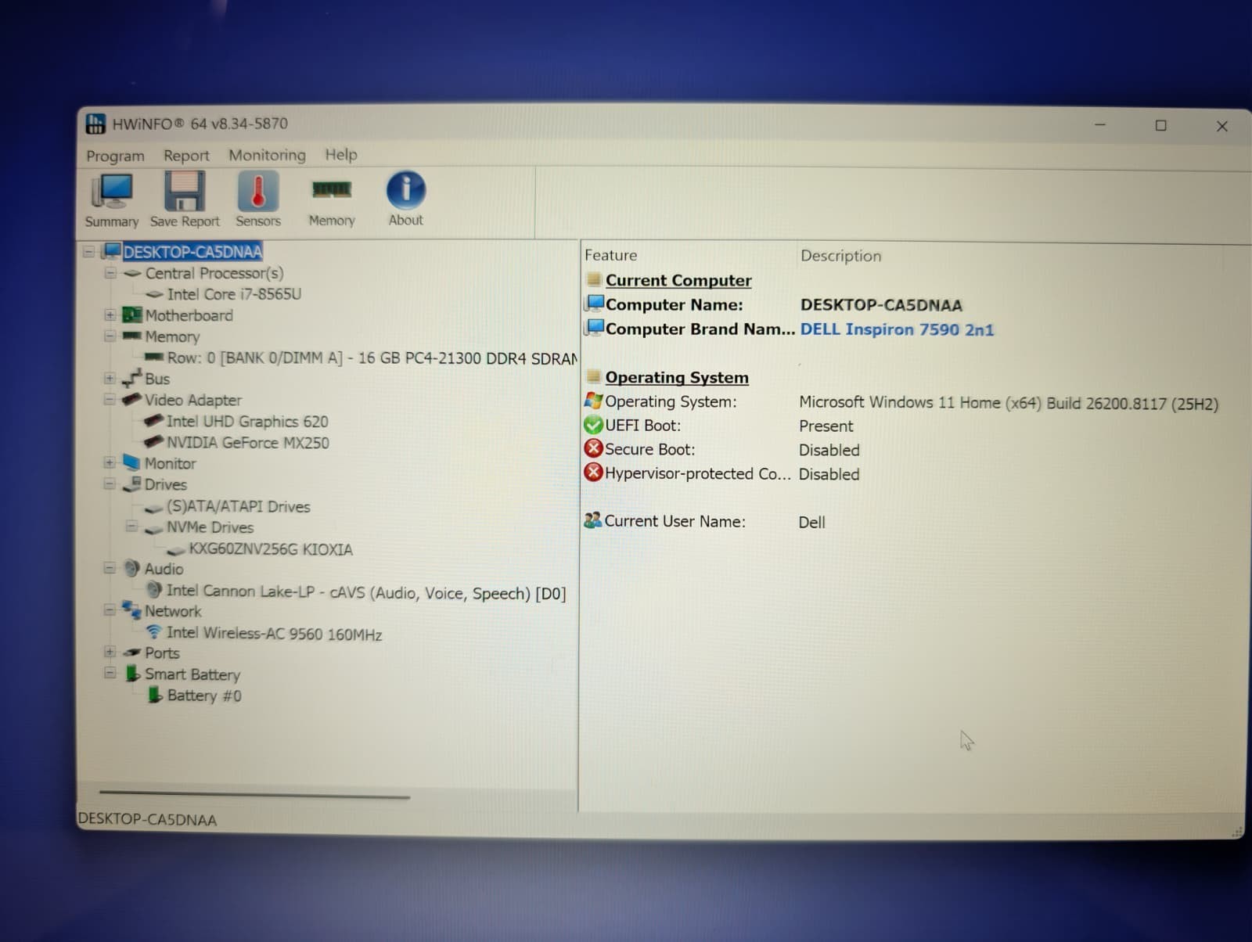The width and height of the screenshot is (1252, 942).
Task: Click the Drives node icon
Action: [x=132, y=484]
